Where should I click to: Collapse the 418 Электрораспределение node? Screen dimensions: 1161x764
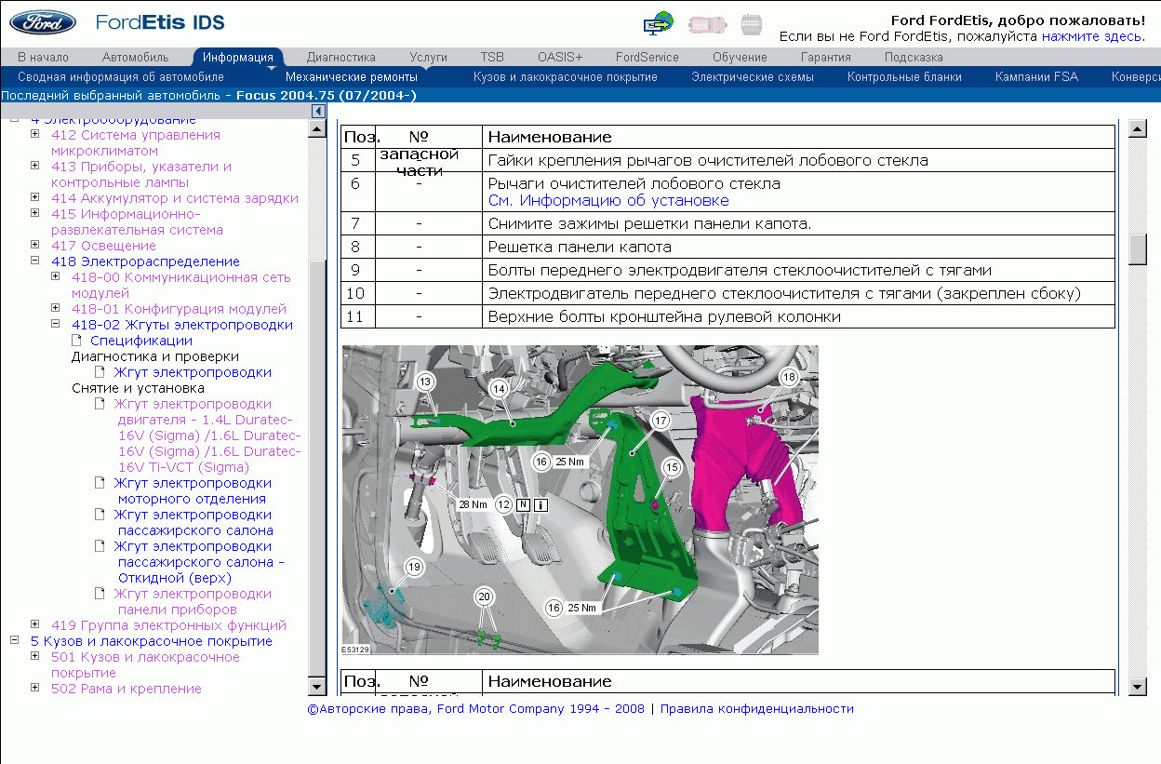[34, 261]
